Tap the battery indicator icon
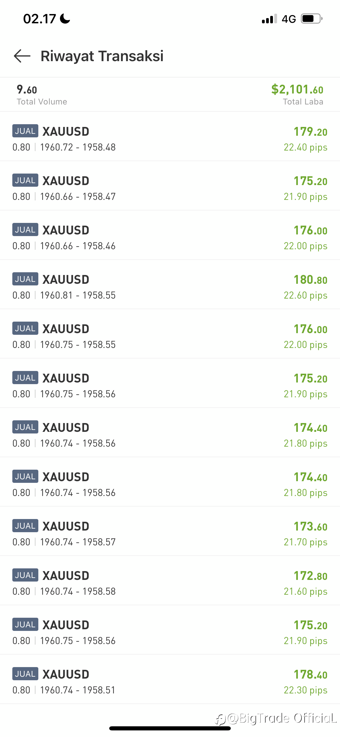 [312, 19]
